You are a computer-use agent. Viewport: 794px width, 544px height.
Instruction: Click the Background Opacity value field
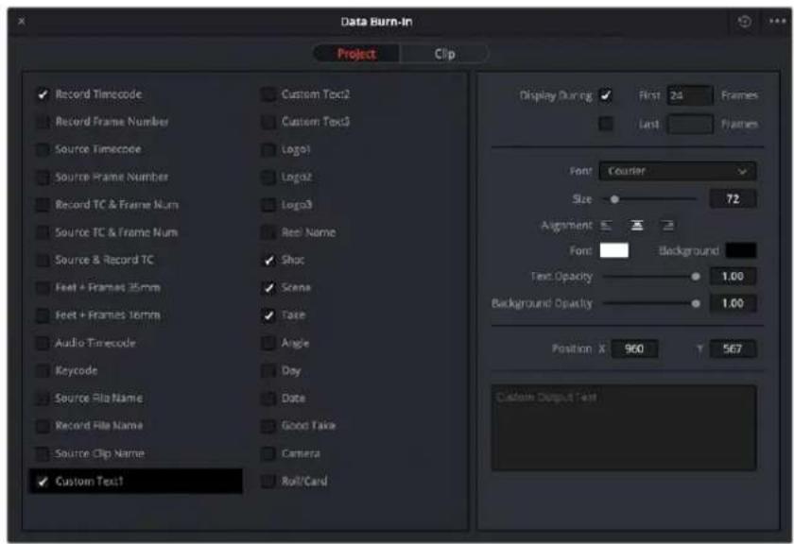733,303
